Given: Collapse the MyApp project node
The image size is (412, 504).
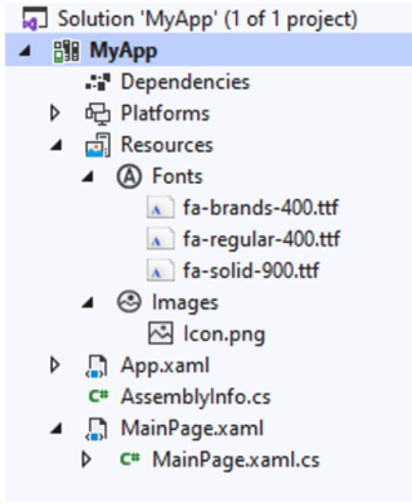Looking at the screenshot, I should click(x=25, y=51).
